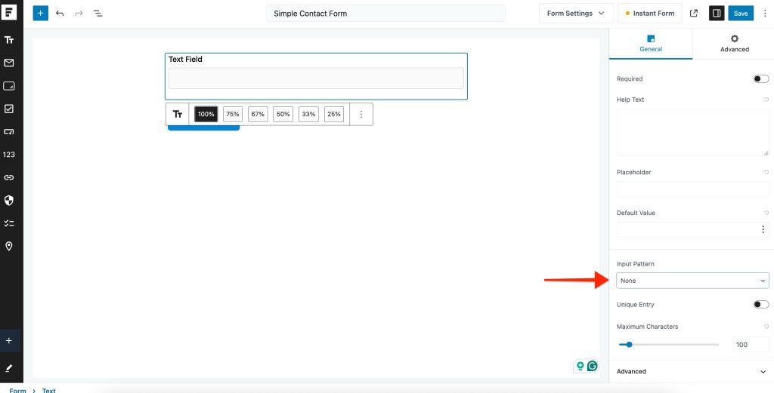Image resolution: width=774 pixels, height=393 pixels.
Task: Undo the last change
Action: click(x=60, y=14)
